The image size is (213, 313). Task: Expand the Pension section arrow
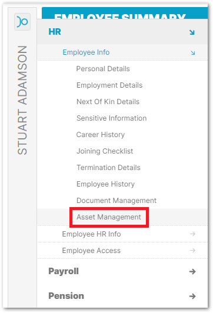192,296
